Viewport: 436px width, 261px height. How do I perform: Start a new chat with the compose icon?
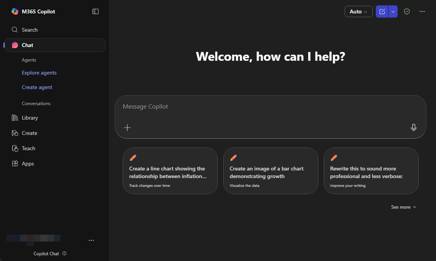tap(382, 11)
